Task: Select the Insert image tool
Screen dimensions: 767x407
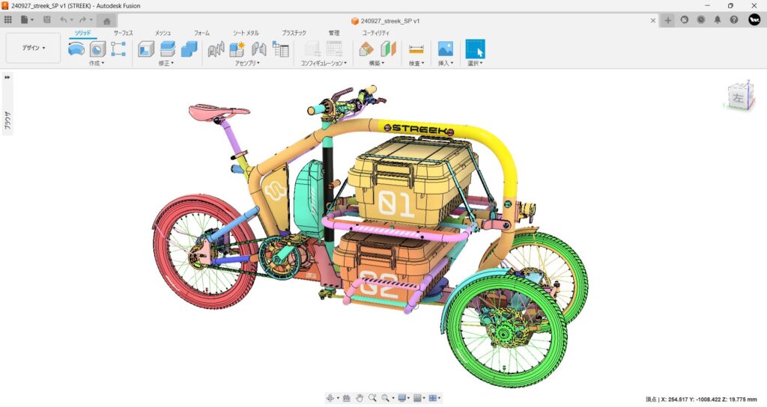Action: 445,49
